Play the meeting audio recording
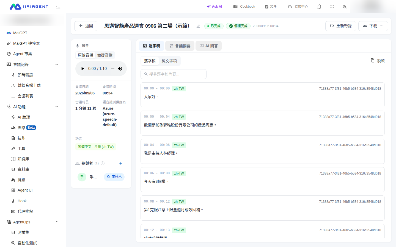 coord(82,69)
